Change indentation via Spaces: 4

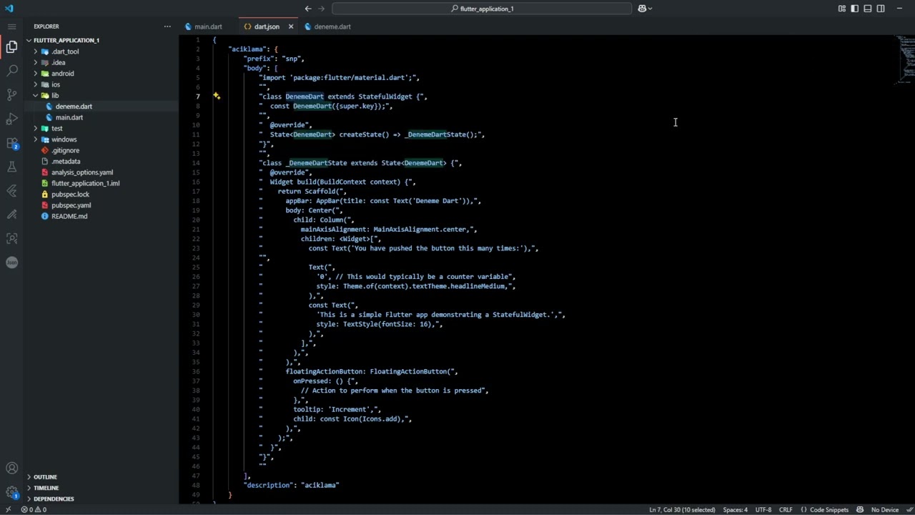pos(735,509)
